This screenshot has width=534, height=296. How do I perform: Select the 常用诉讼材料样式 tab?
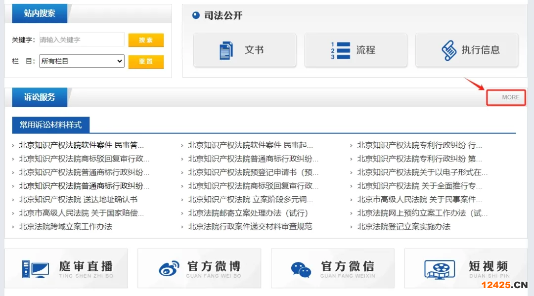51,125
